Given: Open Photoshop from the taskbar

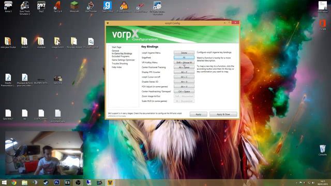Looking at the screenshot, I should pos(56,182).
